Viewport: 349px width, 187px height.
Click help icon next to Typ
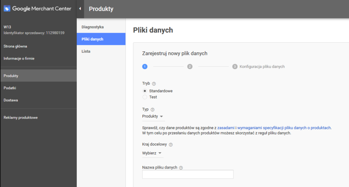[152, 110]
